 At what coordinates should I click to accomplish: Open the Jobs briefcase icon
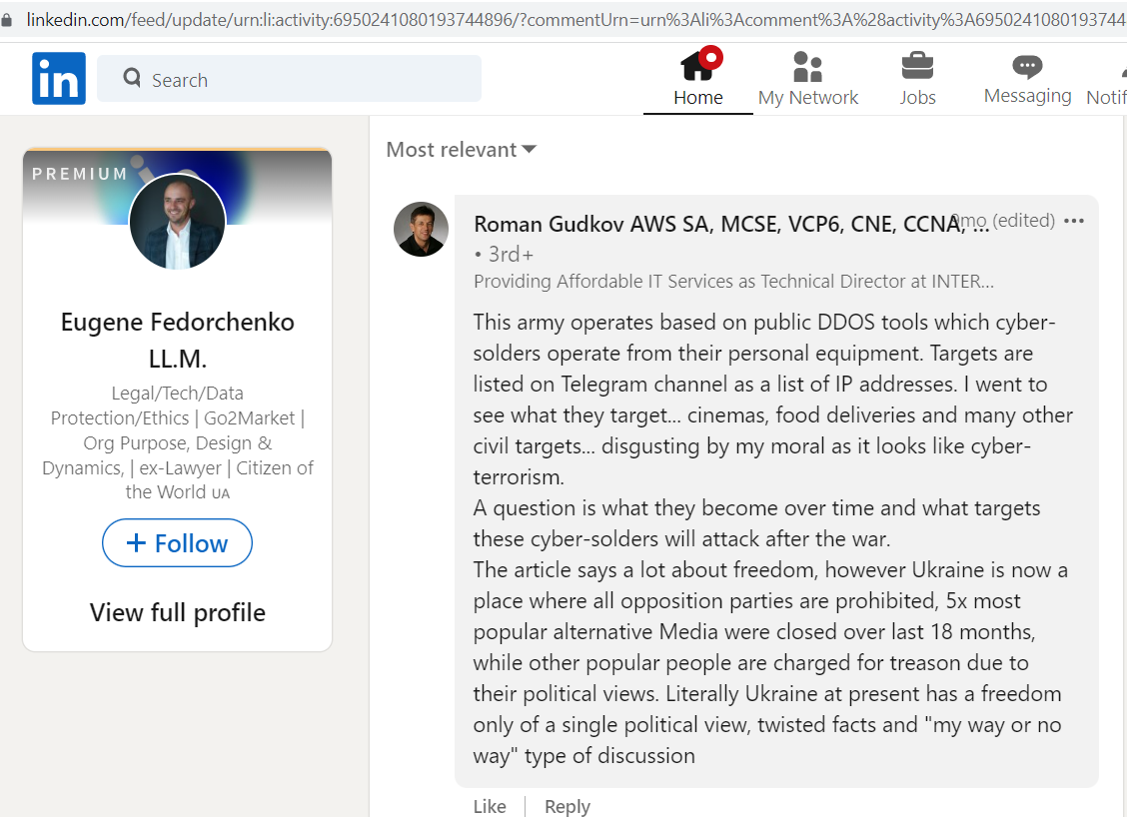click(917, 66)
